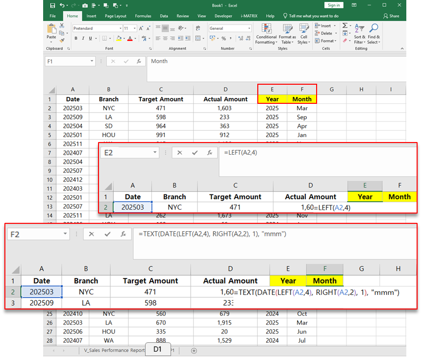Open the Pretendard font name dropdown

pos(120,28)
